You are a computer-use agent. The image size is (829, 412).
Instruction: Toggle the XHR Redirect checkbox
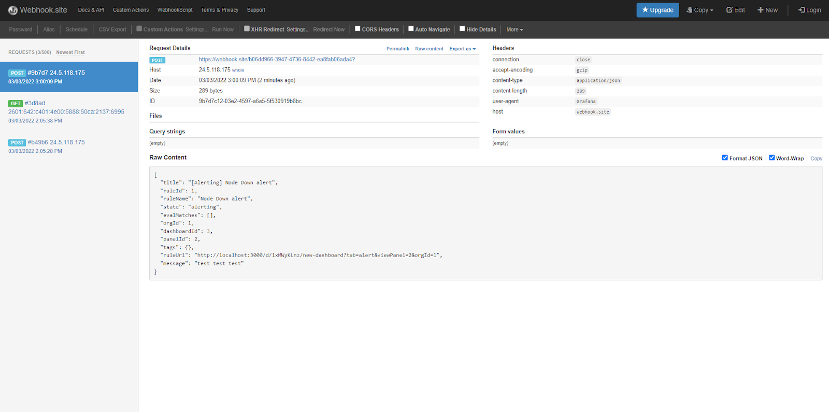tap(247, 29)
